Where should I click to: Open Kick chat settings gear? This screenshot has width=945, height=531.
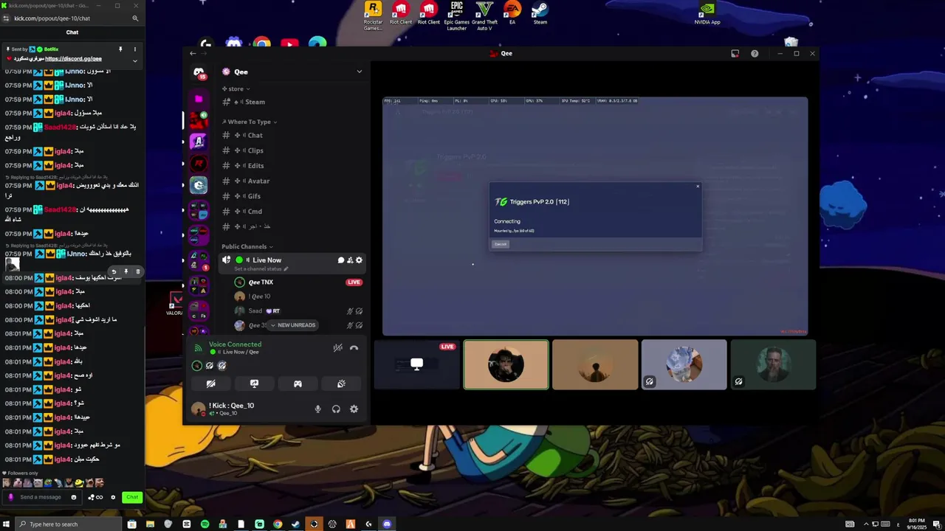click(x=113, y=497)
